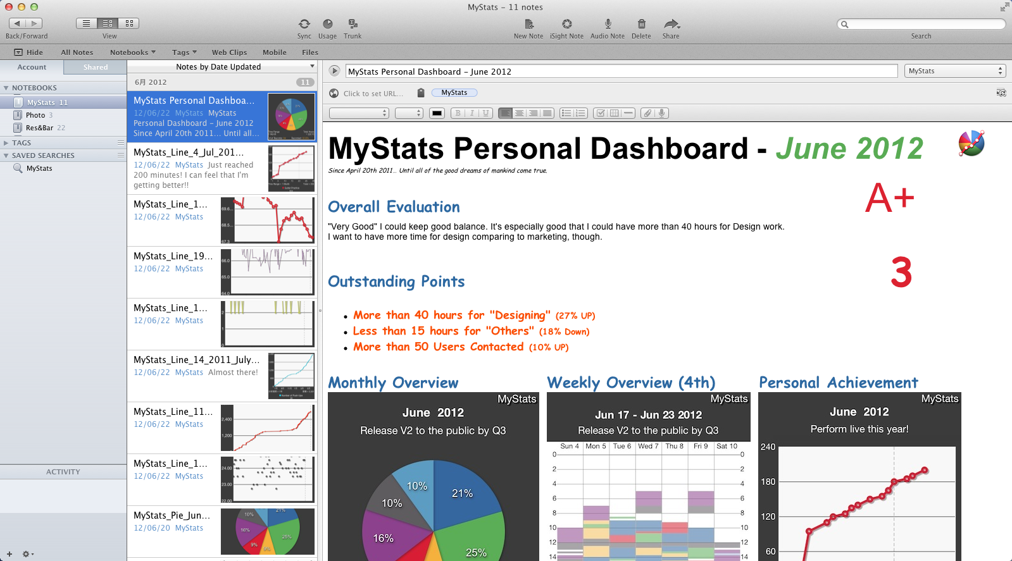The image size is (1012, 561).
Task: Open the Trunk toolbar icon
Action: pyautogui.click(x=353, y=24)
